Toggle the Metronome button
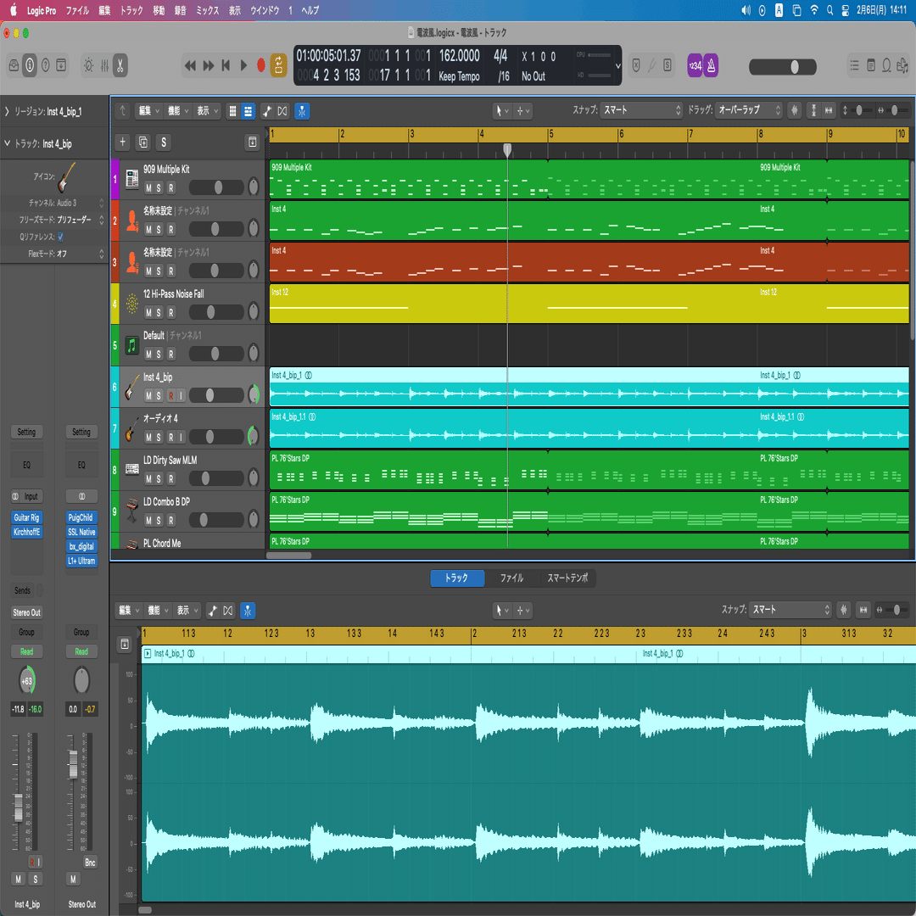The height and width of the screenshot is (916, 916). [711, 65]
